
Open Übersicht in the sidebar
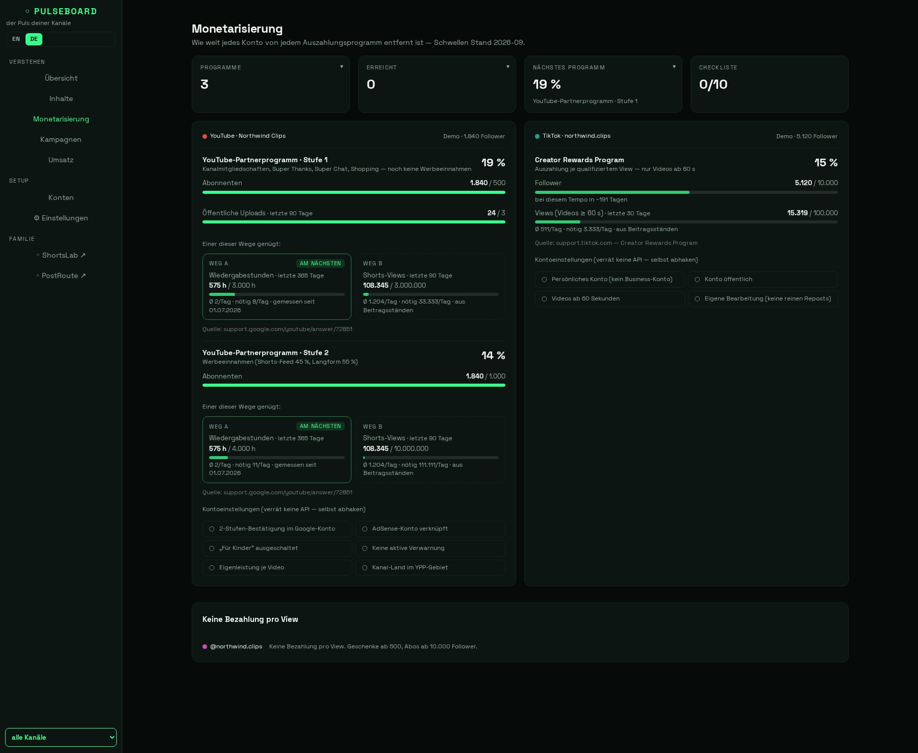click(61, 78)
